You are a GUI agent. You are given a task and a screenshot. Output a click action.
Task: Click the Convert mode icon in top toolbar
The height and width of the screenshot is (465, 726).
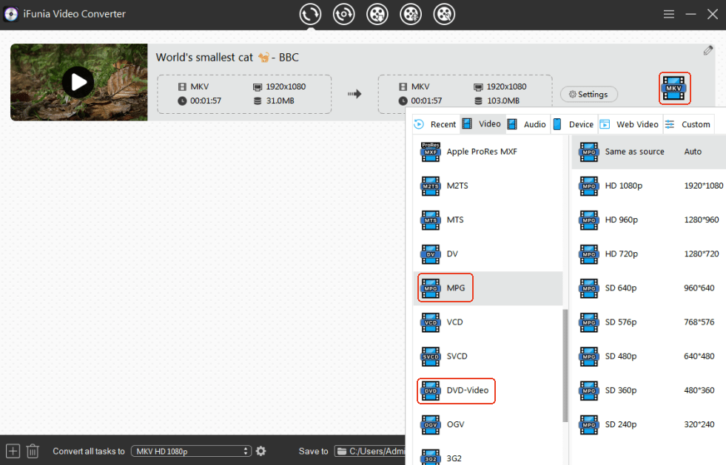click(x=310, y=14)
